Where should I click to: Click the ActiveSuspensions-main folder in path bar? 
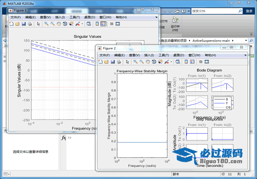[211, 40]
